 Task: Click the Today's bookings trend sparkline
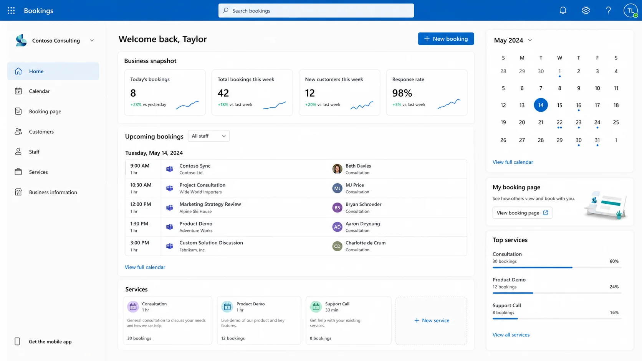tap(187, 105)
